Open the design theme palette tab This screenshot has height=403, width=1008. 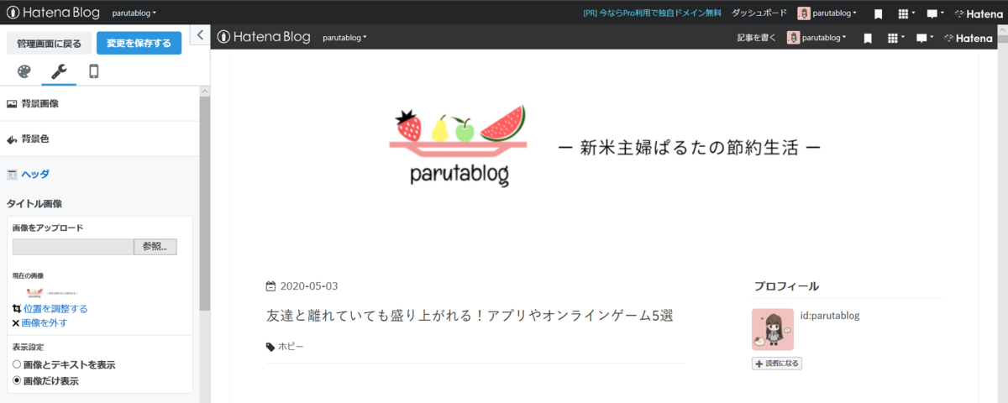24,71
